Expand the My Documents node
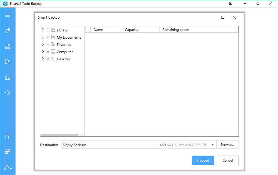 tap(43, 37)
